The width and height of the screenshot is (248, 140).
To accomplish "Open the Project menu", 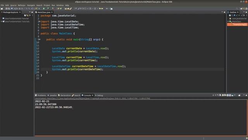I will click(x=47, y=5).
